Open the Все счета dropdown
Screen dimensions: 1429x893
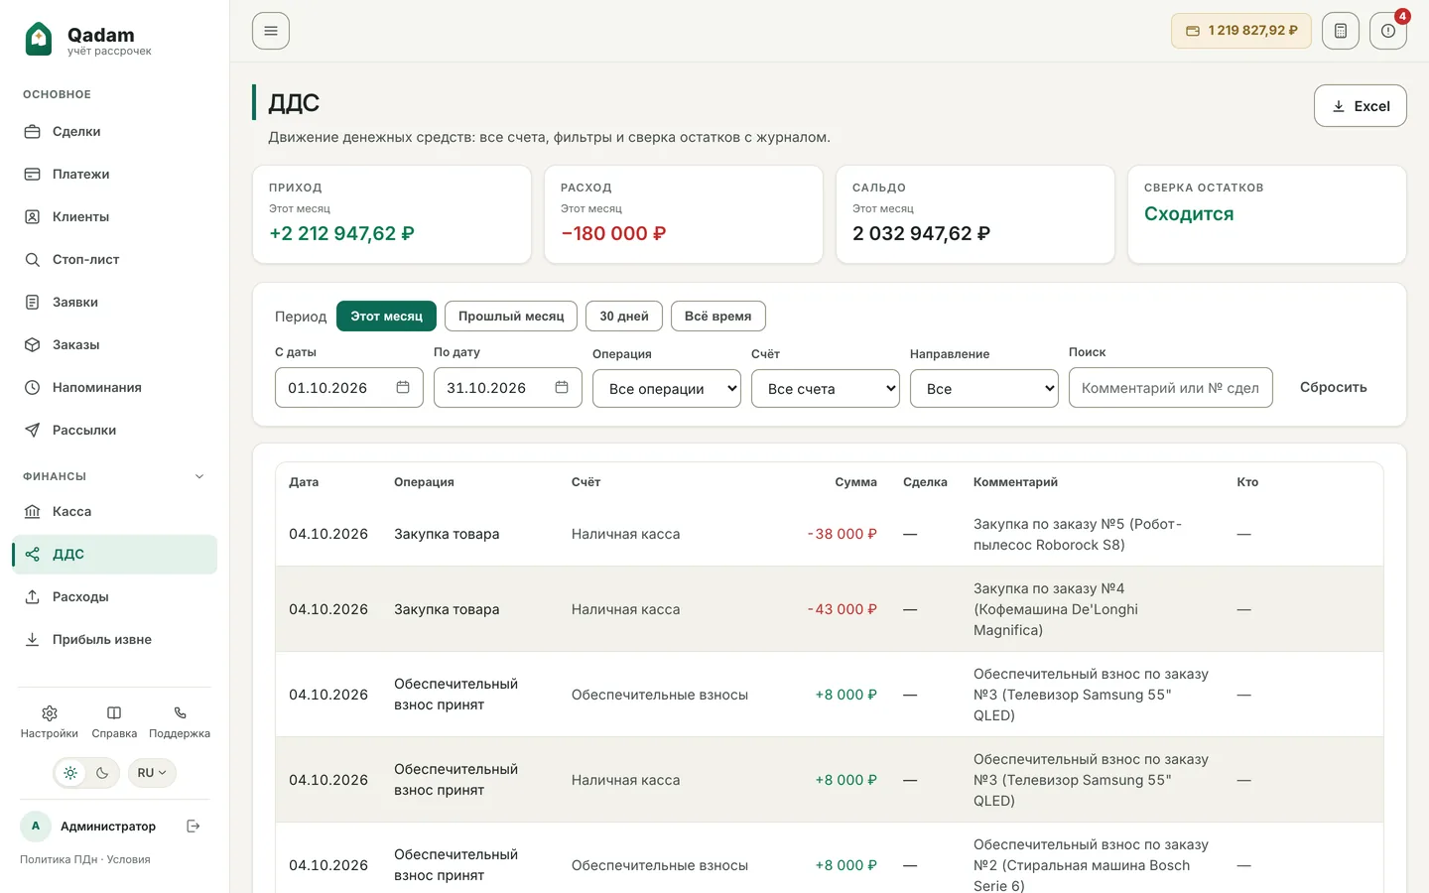click(x=826, y=389)
